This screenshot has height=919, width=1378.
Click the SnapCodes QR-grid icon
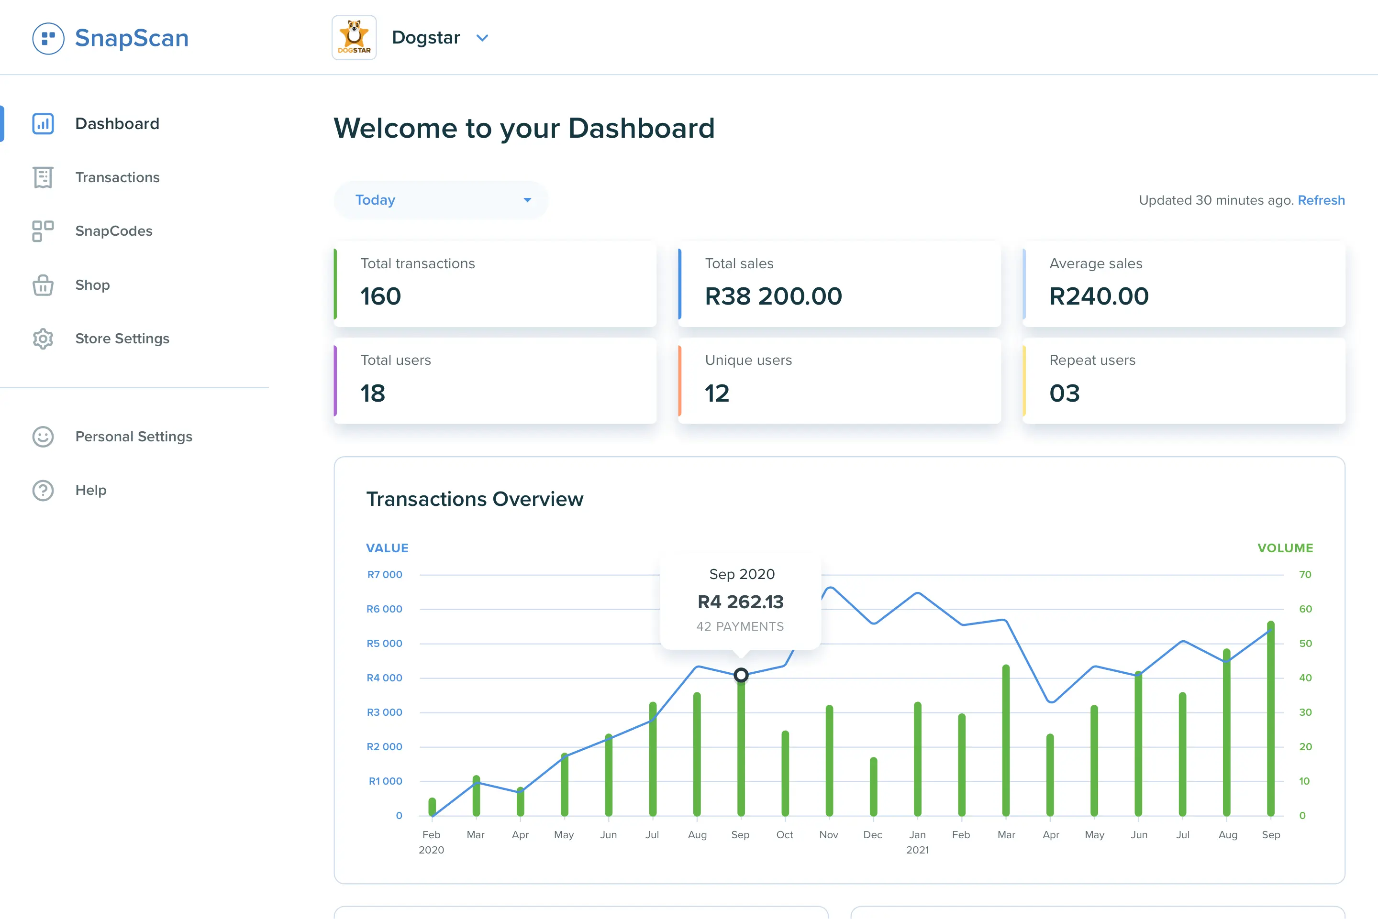[x=42, y=231]
